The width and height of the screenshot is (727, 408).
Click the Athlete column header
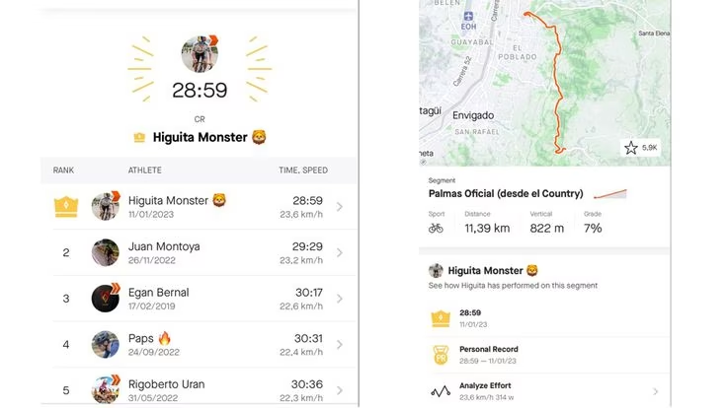click(x=144, y=170)
